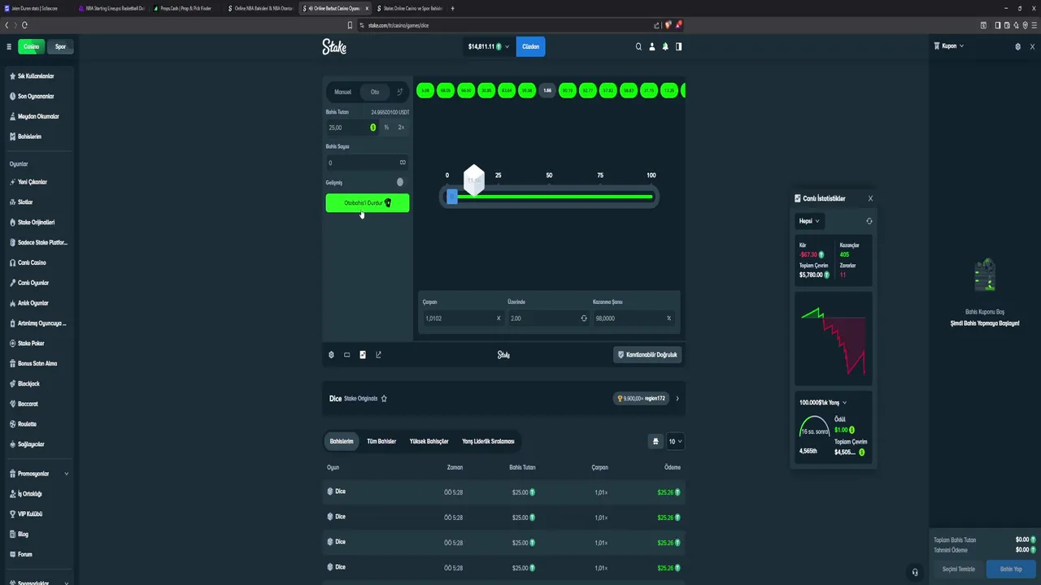This screenshot has width=1041, height=585.
Task: Click Kanıtlanabilir Doğruluk button
Action: pos(647,354)
